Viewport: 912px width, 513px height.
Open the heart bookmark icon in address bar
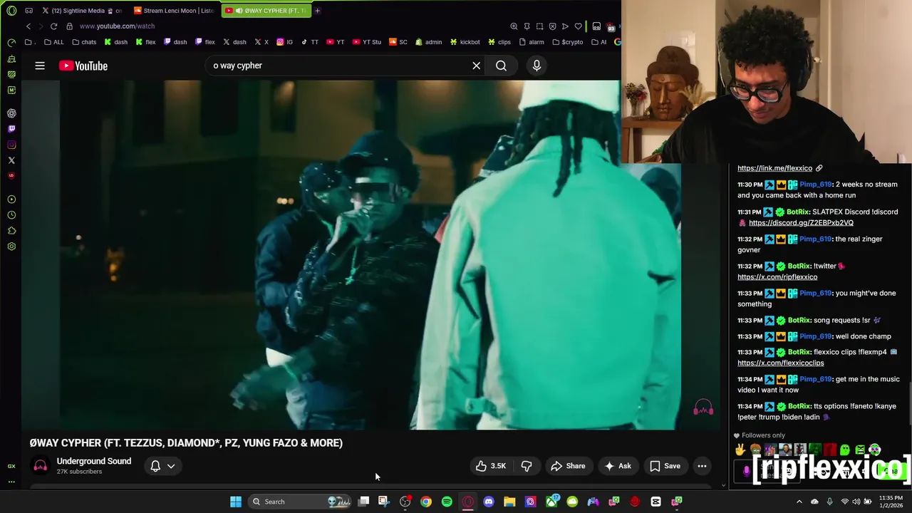tap(578, 26)
